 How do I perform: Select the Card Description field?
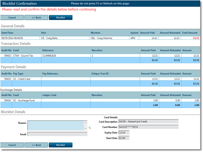coord(148,122)
